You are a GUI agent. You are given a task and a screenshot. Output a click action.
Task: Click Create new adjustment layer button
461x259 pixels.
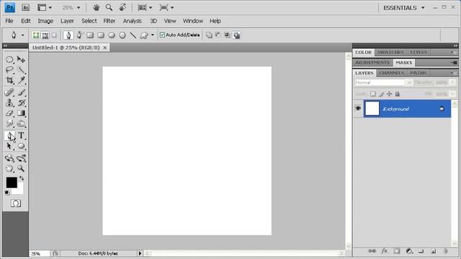[x=409, y=251]
